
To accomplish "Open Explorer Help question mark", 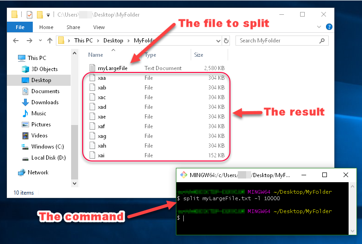I will pyautogui.click(x=329, y=27).
